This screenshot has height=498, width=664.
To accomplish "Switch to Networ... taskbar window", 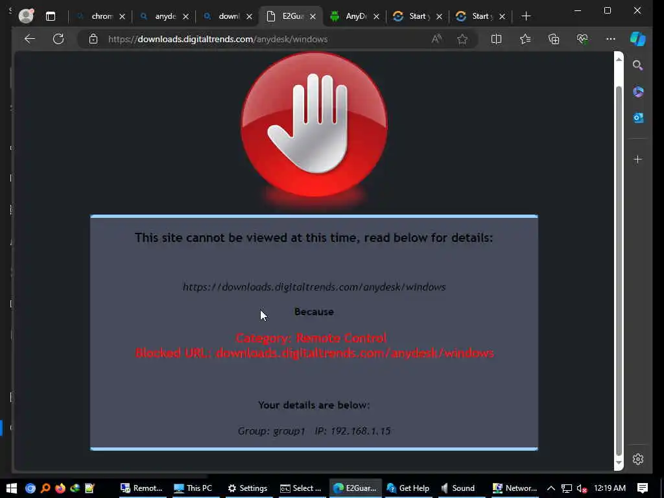I will click(515, 488).
